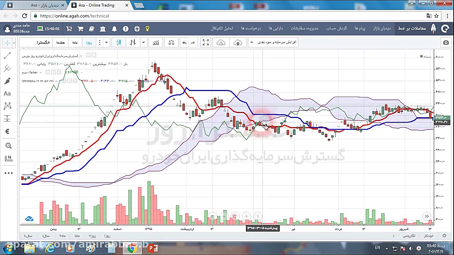
Task: Save chart layout to cloud
Action: pyautogui.click(x=238, y=42)
